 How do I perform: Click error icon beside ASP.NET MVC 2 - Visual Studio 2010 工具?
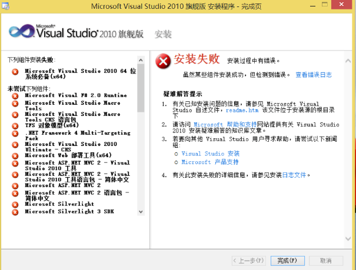pos(15,164)
